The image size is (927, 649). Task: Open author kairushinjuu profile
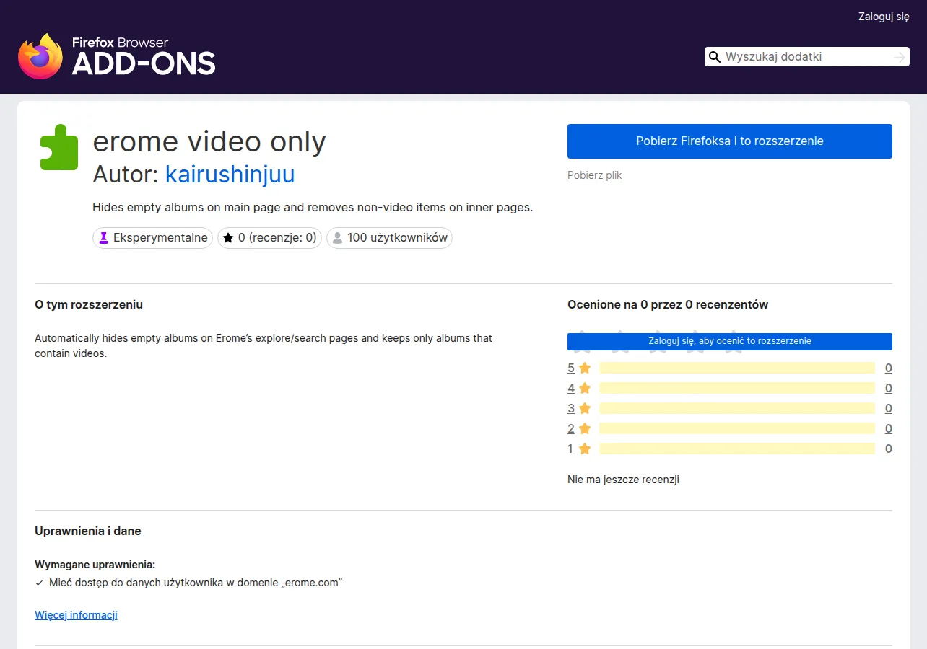pyautogui.click(x=230, y=175)
